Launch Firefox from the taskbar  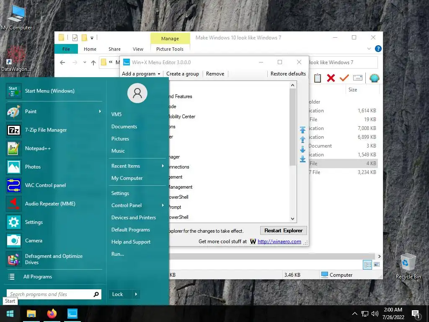click(x=52, y=314)
